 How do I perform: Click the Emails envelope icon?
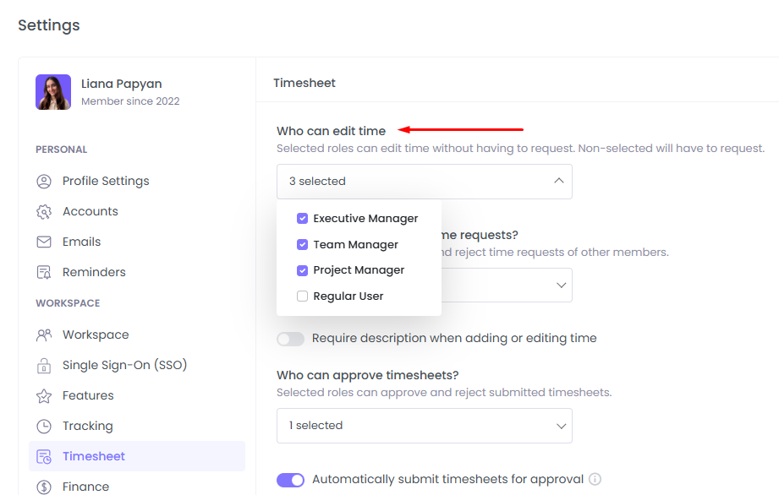coord(44,242)
